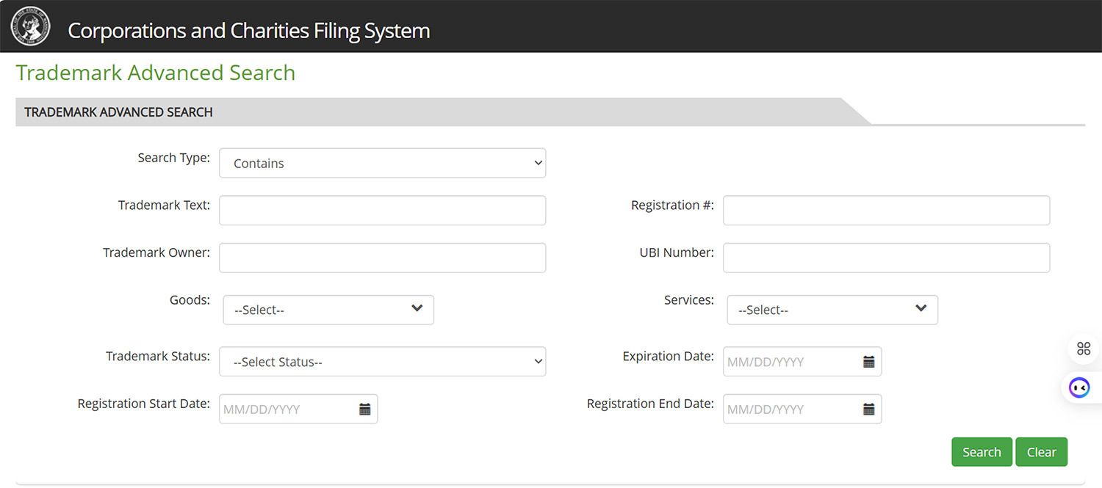Open the Expiration Date calendar picker
The width and height of the screenshot is (1102, 488).
point(868,362)
